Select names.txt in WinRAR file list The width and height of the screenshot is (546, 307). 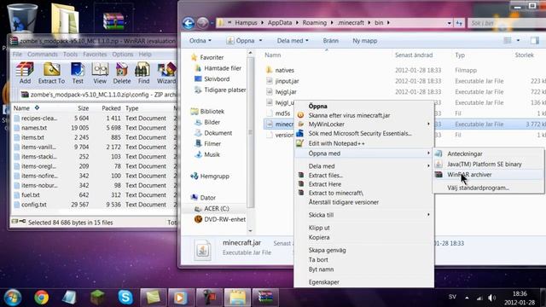click(34, 128)
